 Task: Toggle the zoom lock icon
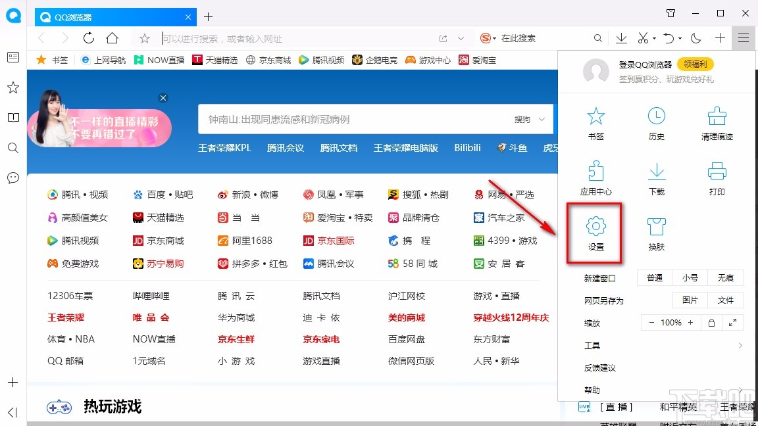coord(711,323)
